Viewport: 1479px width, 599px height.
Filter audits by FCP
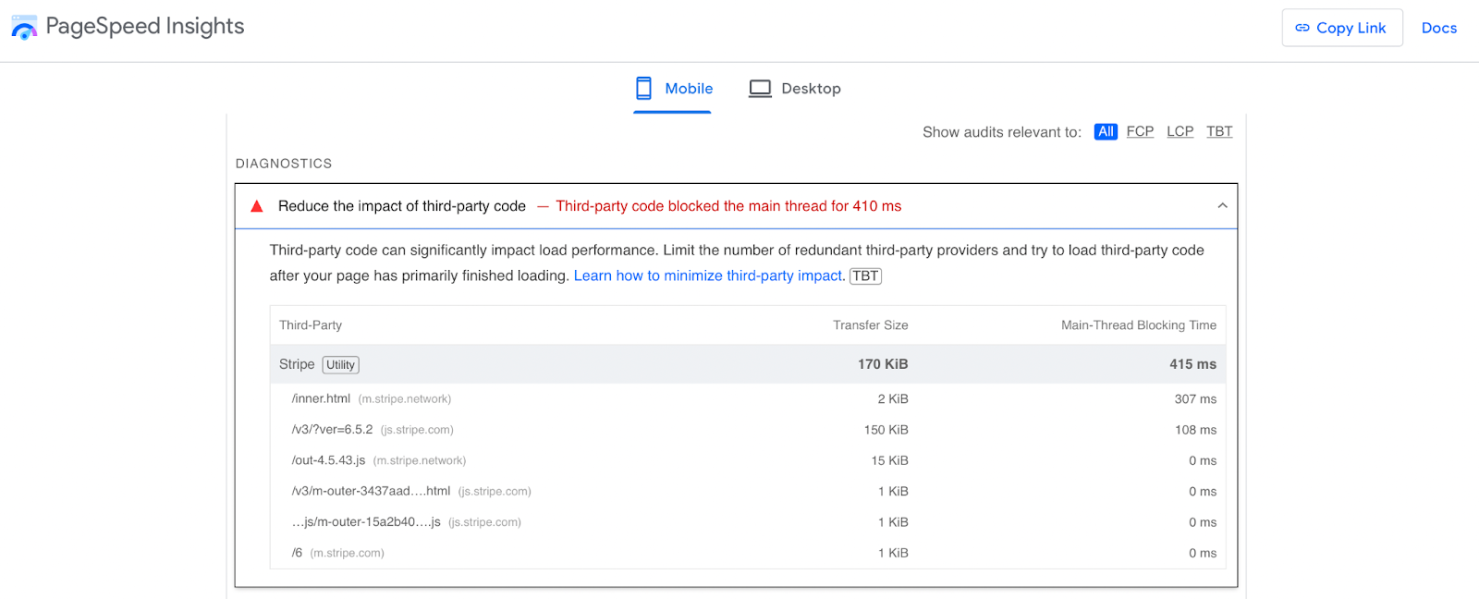point(1140,131)
